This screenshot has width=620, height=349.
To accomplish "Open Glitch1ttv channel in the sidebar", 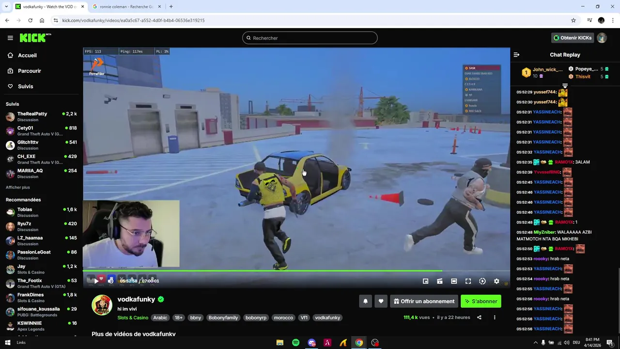I will coord(41,145).
